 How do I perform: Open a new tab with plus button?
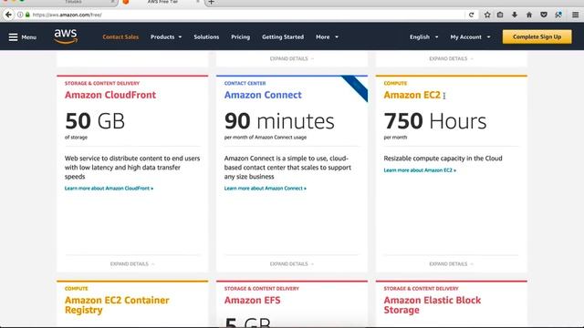point(211,2)
